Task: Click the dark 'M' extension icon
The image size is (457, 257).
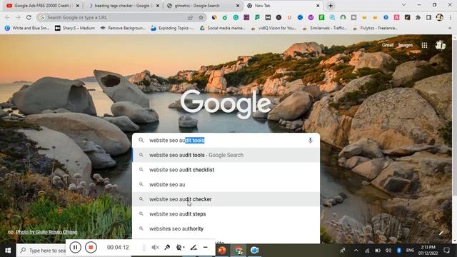Action: pos(268,17)
